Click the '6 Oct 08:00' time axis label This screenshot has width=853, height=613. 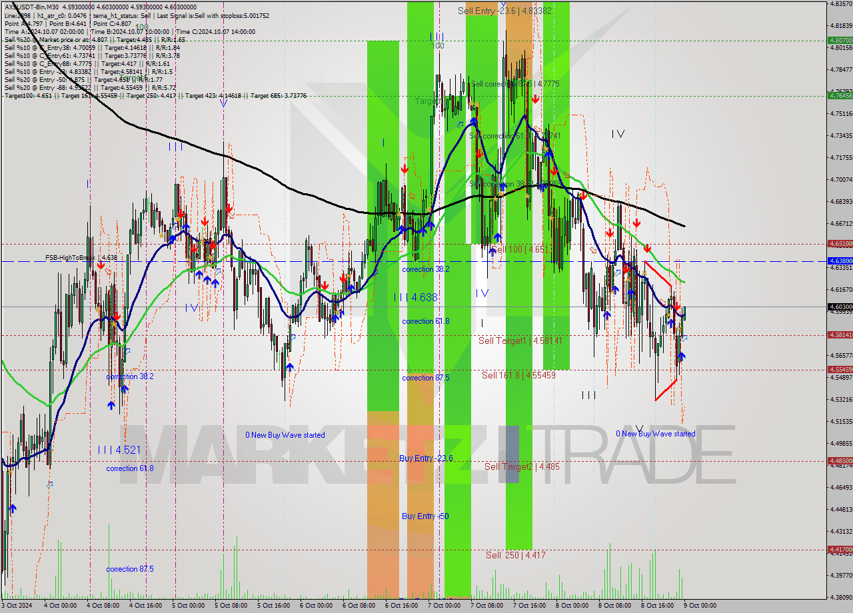tap(359, 606)
